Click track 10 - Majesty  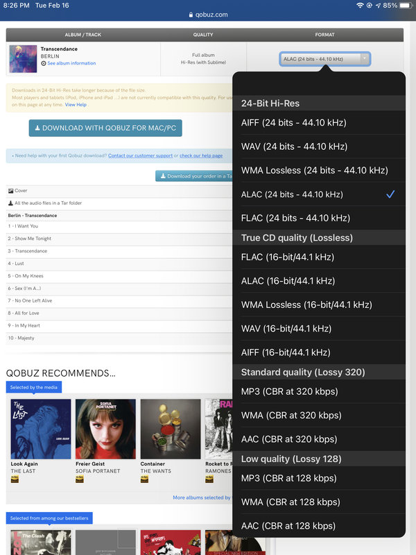119,338
